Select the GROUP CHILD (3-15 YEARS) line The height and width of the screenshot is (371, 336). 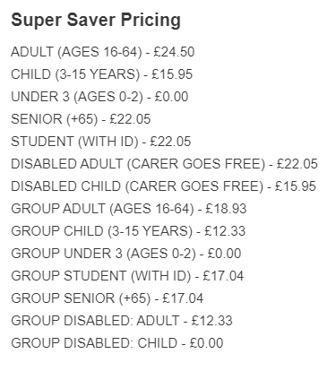coord(128,231)
